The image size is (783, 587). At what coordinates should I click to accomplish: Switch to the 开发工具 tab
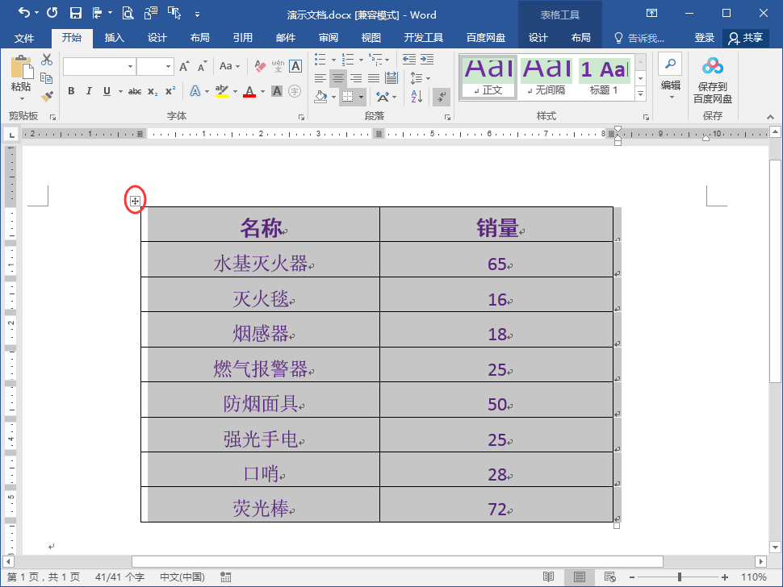point(424,38)
